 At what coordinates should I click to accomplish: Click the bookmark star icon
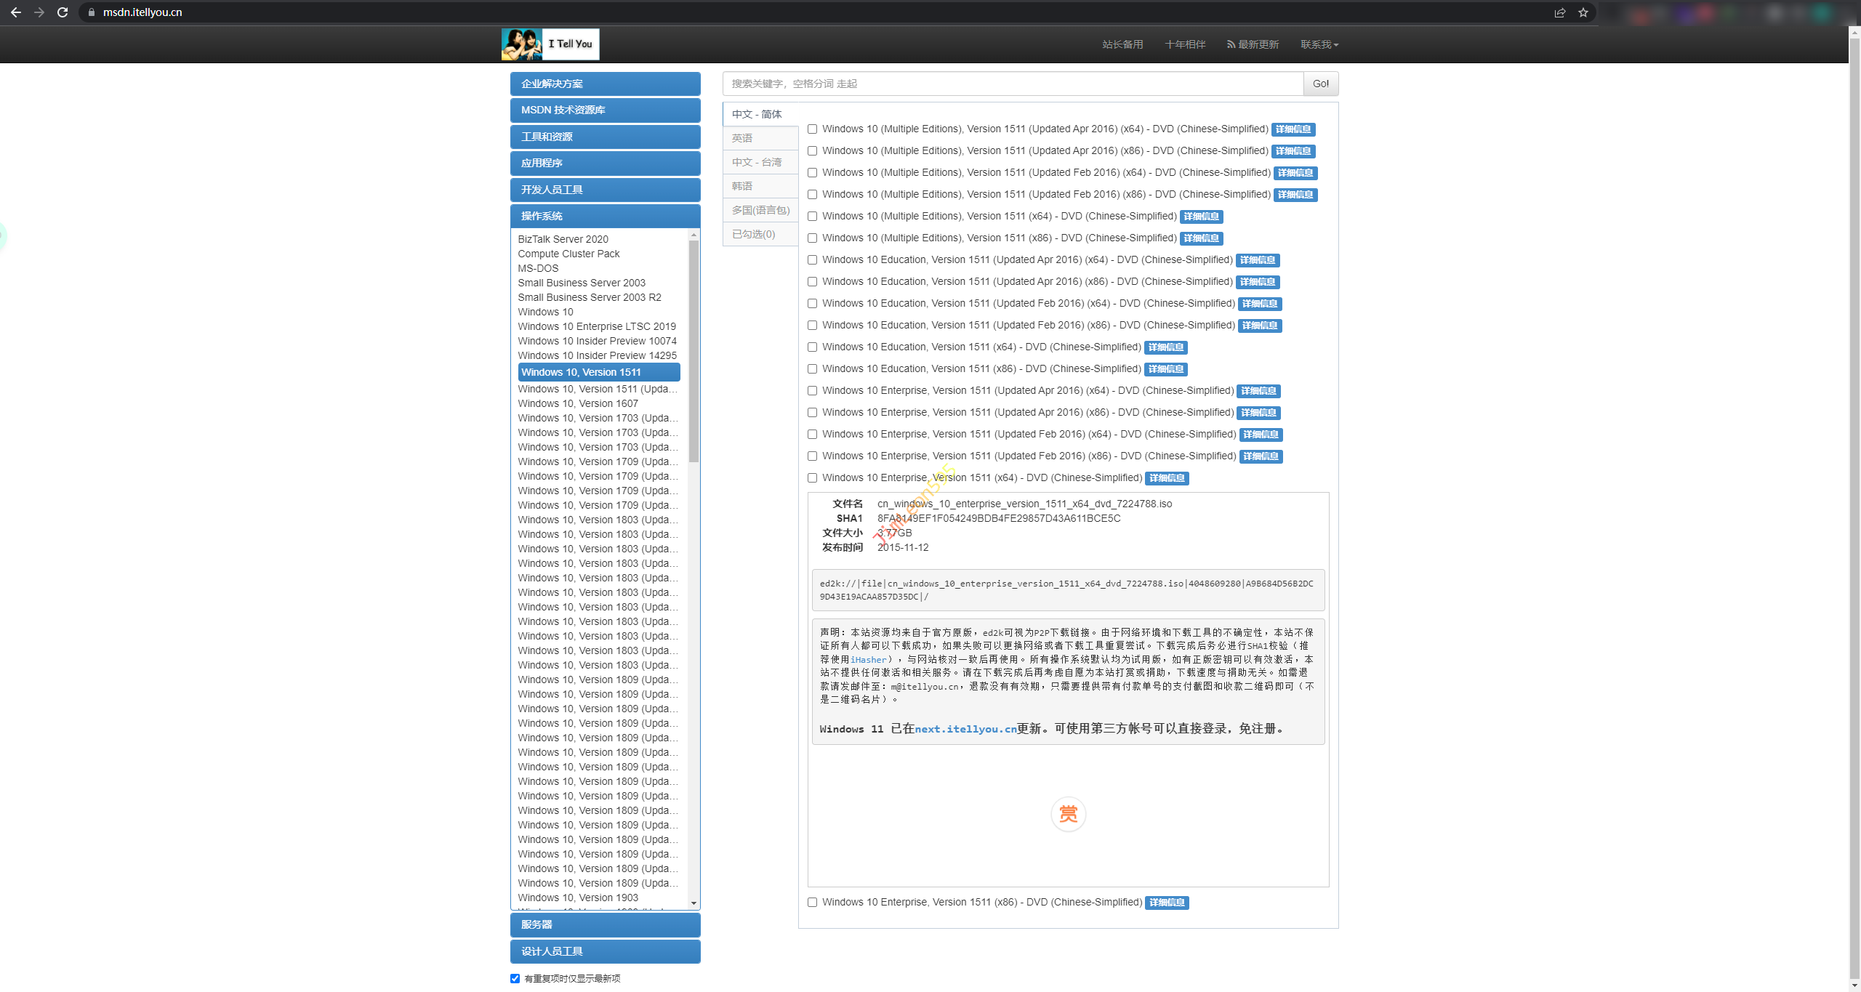(1583, 12)
